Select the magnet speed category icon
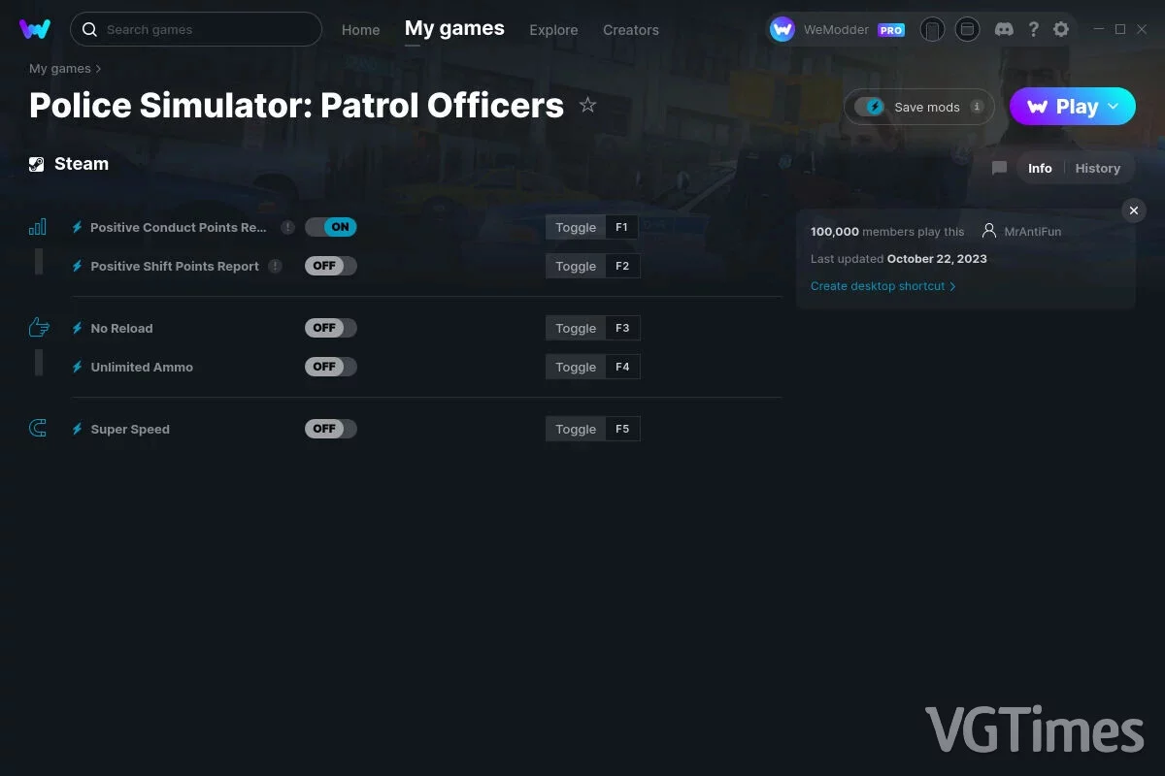The width and height of the screenshot is (1165, 776). point(38,429)
